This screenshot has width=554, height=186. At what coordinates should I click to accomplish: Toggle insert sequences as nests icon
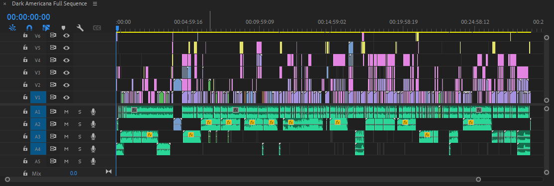click(12, 27)
